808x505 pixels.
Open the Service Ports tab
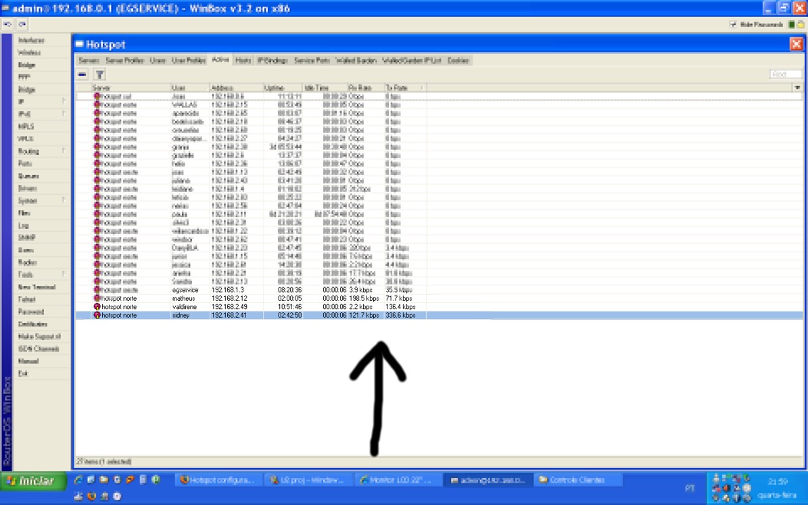tap(312, 60)
